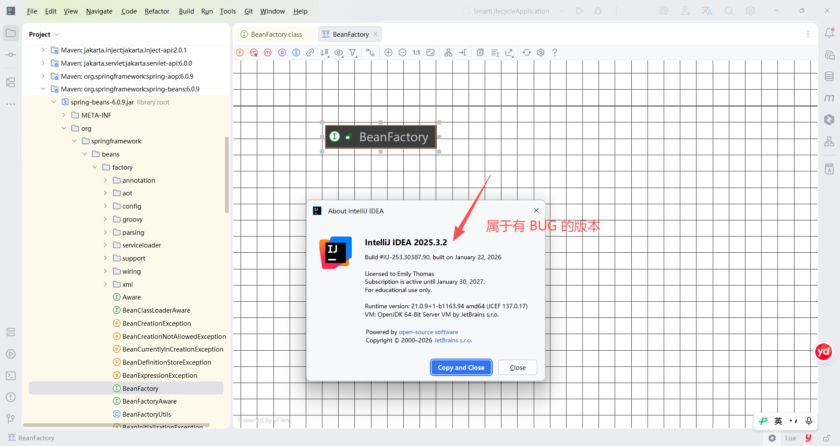The image size is (840, 446).
Task: Copy diagram to clipboard
Action: [480, 52]
